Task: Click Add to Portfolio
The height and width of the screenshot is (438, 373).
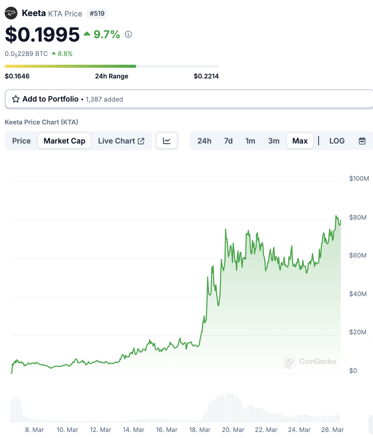Action: tap(50, 99)
